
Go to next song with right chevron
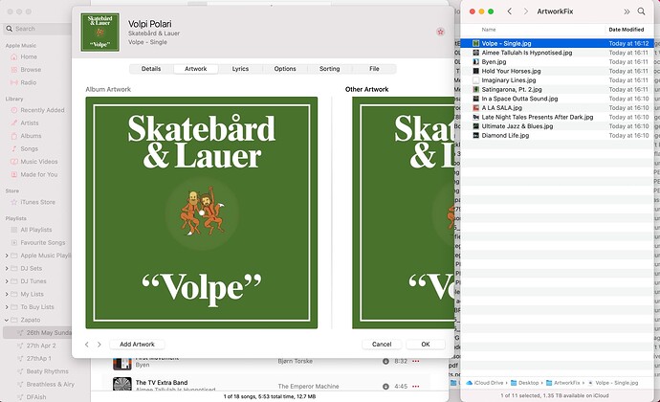point(99,345)
